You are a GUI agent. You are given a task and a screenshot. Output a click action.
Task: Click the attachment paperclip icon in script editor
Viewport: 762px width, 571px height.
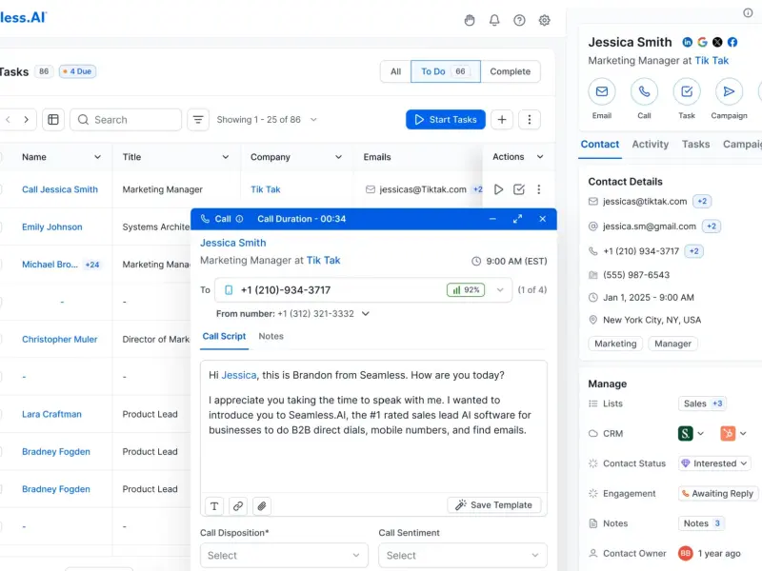261,505
